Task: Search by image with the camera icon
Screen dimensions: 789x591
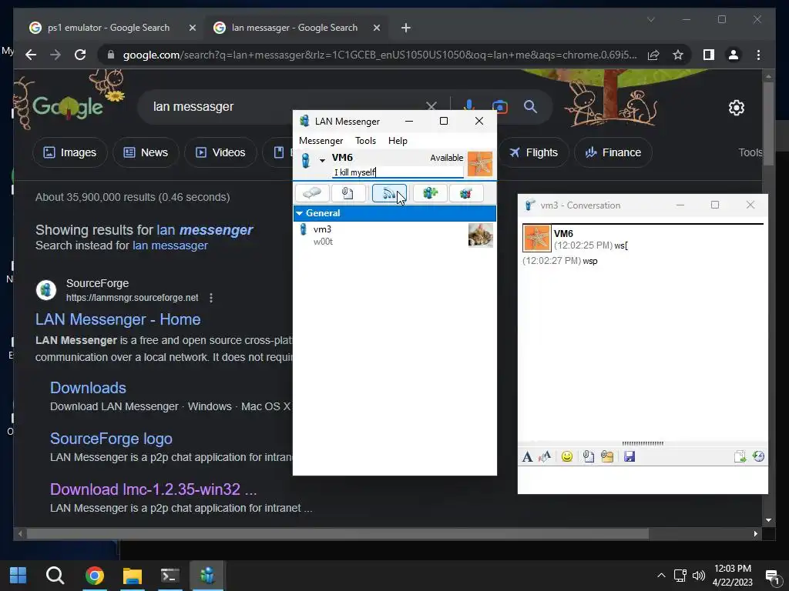Action: click(499, 106)
